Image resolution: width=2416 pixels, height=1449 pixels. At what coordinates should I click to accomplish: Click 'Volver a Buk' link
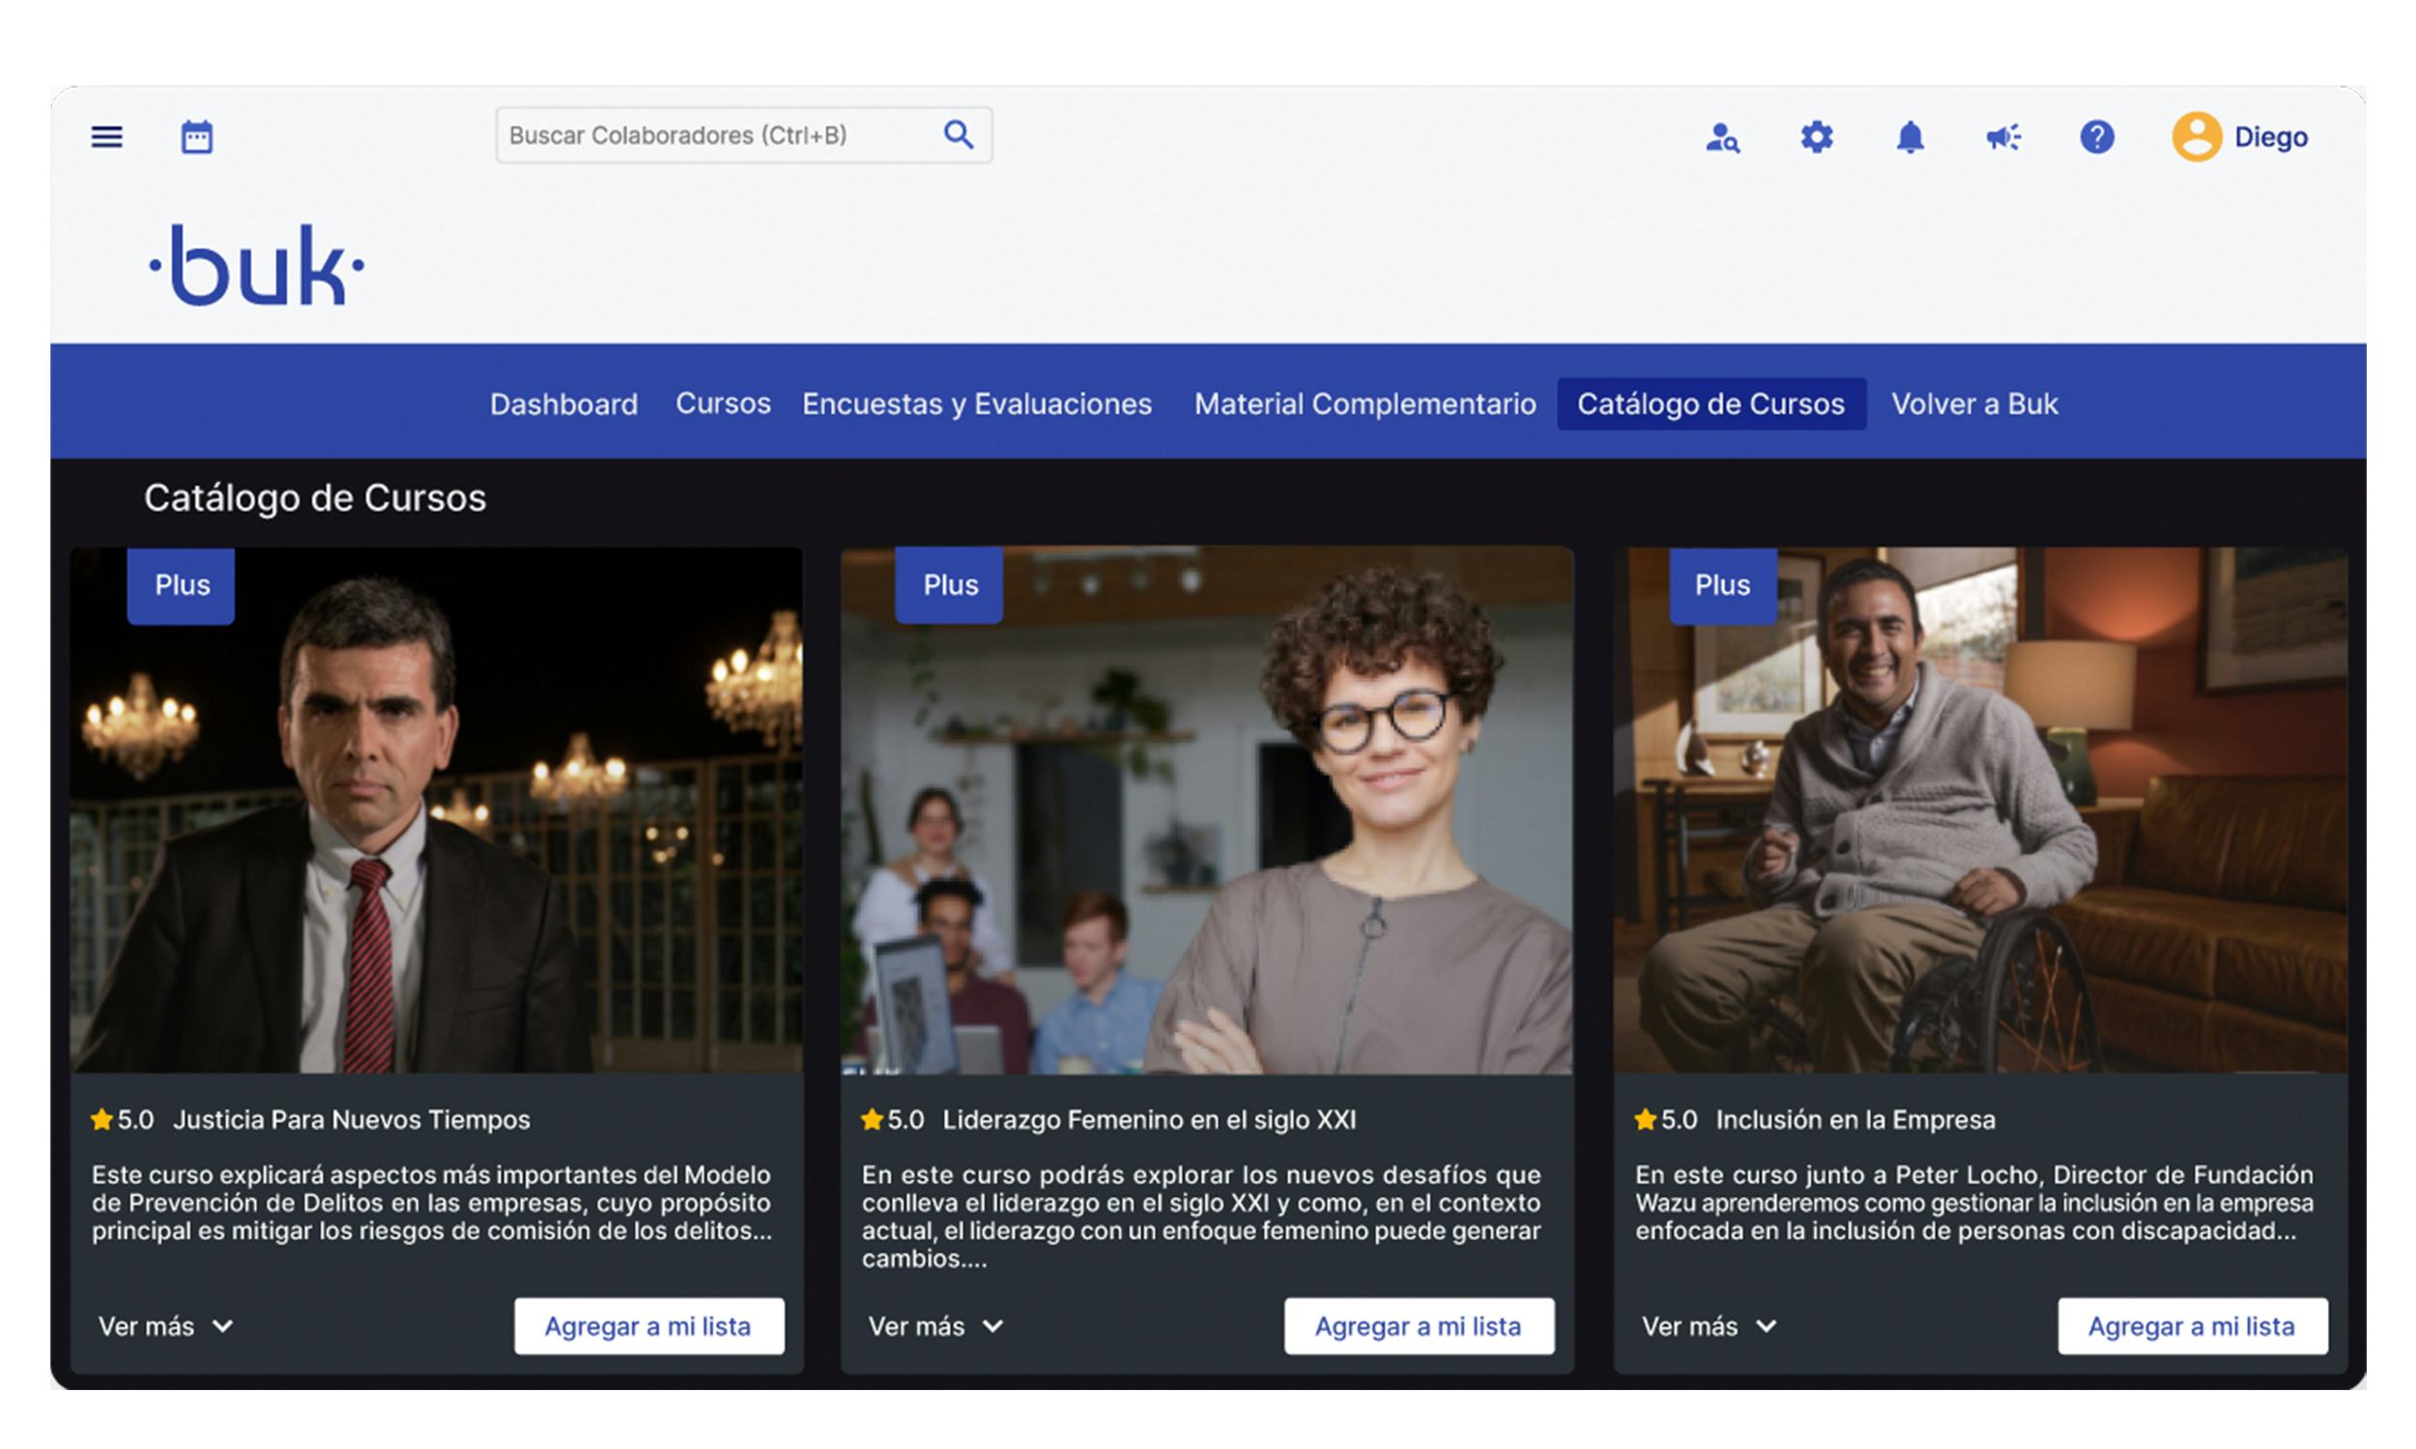point(1973,403)
